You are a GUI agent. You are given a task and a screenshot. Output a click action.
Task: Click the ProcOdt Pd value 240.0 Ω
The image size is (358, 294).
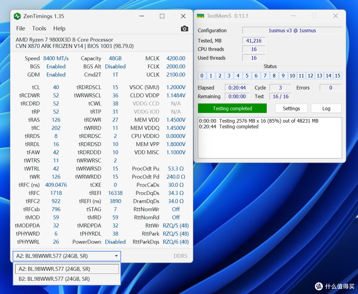176,177
